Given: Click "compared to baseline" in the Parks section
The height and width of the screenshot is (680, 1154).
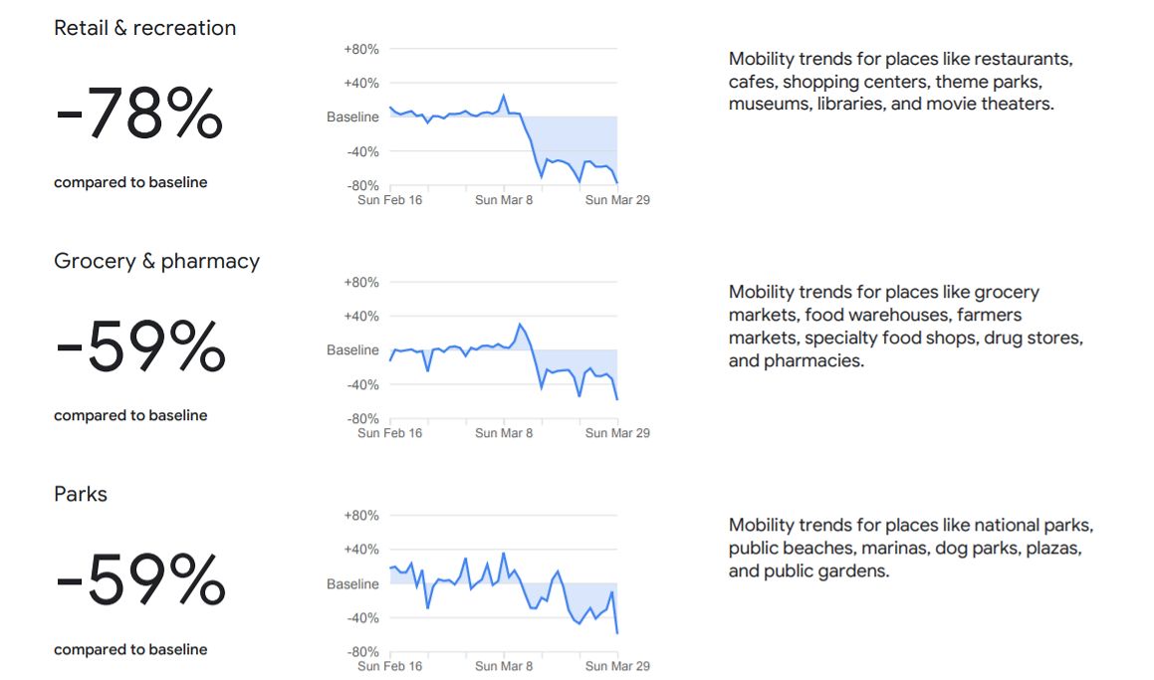Looking at the screenshot, I should 130,649.
